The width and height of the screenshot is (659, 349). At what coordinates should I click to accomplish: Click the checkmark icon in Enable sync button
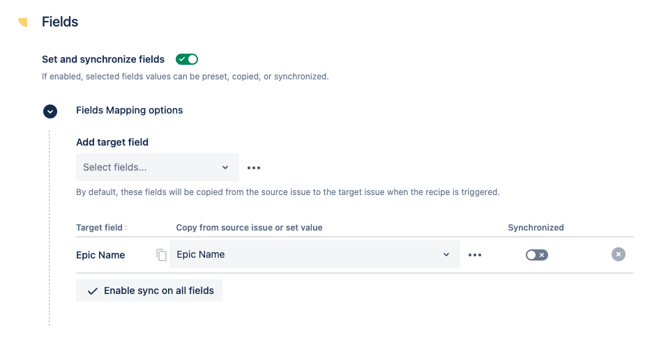(x=93, y=291)
